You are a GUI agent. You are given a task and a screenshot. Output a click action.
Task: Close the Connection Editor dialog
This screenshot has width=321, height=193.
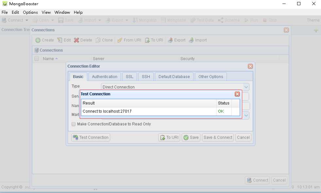pyautogui.click(x=250, y=66)
